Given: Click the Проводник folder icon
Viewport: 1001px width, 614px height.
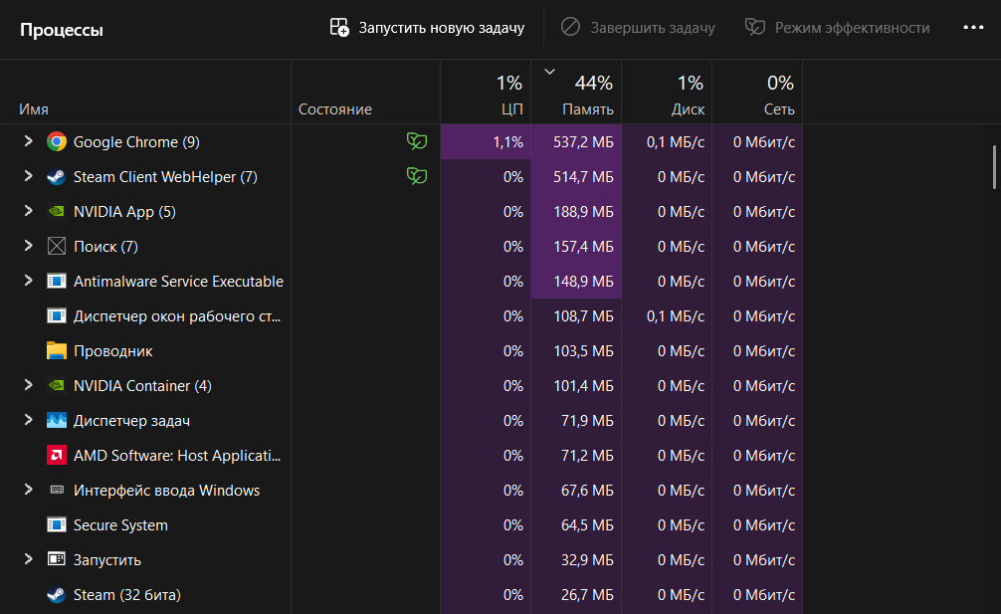Looking at the screenshot, I should 57,351.
